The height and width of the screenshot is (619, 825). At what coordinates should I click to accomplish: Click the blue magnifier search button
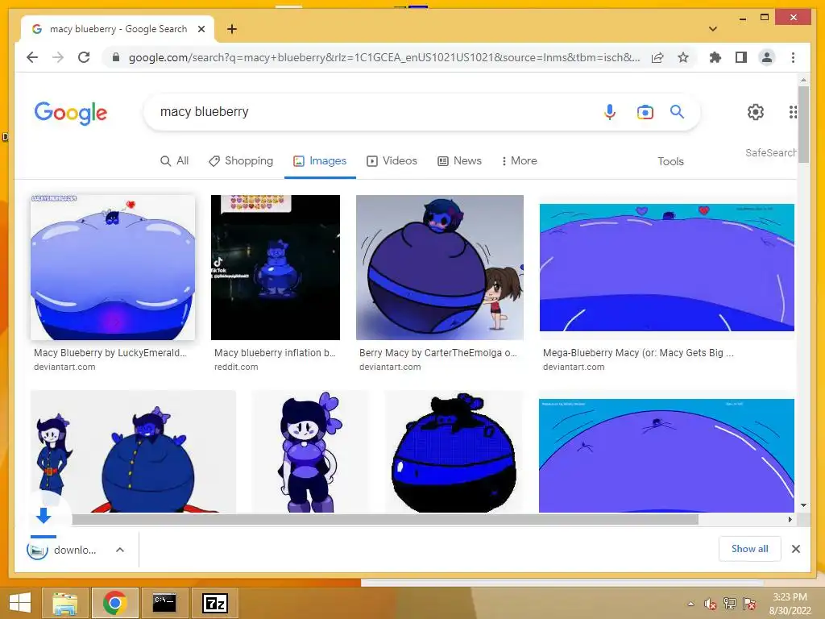click(677, 111)
